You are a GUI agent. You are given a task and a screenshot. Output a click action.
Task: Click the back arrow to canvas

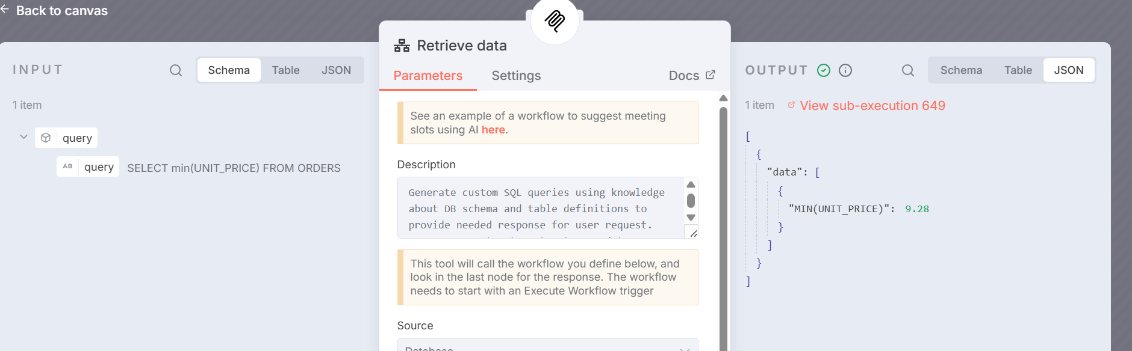[x=5, y=10]
